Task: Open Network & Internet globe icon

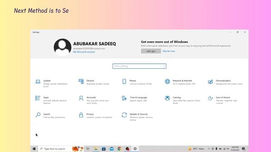Action: click(167, 81)
